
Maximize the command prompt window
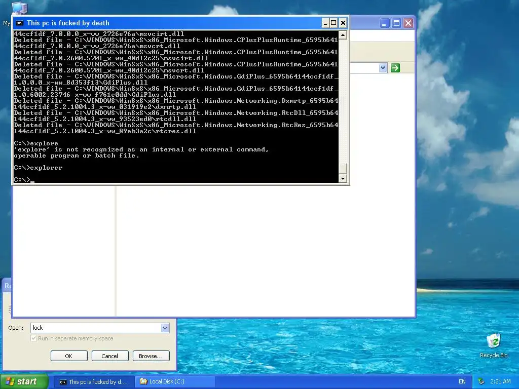tap(333, 23)
